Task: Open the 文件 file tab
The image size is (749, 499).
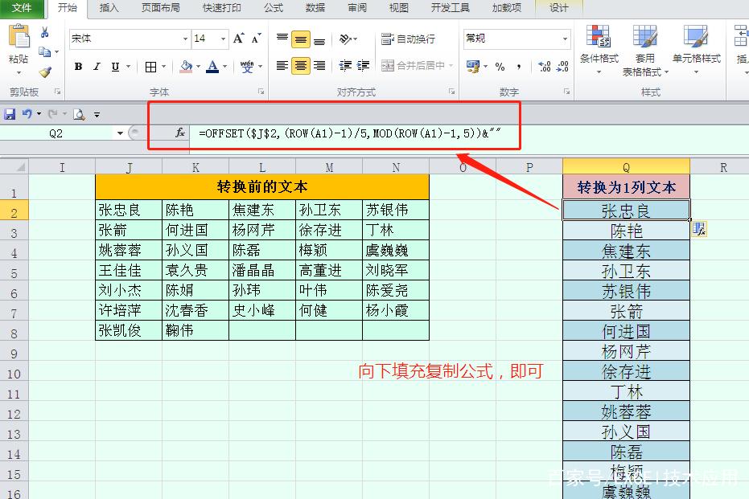Action: 22,8
